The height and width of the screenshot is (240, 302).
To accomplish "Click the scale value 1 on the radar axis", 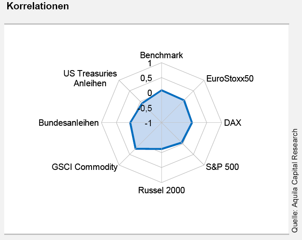I will tap(150, 64).
